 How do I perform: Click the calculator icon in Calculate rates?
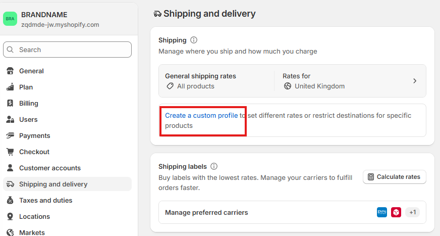tap(371, 177)
